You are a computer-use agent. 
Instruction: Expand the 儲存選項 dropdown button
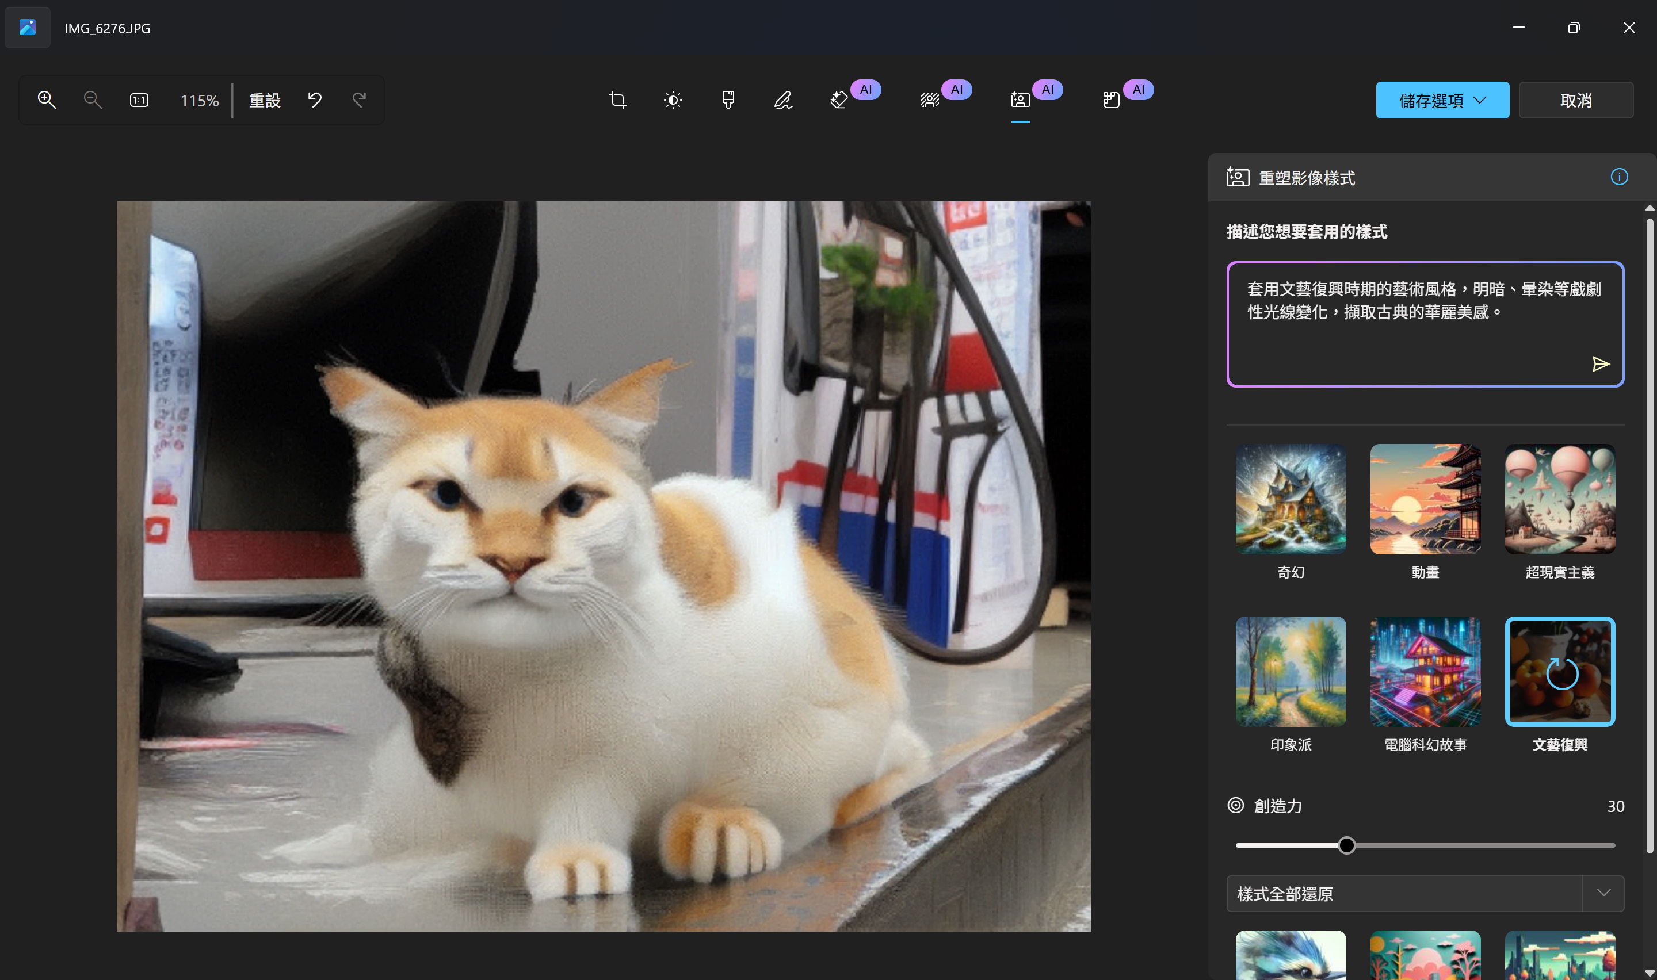(x=1442, y=101)
